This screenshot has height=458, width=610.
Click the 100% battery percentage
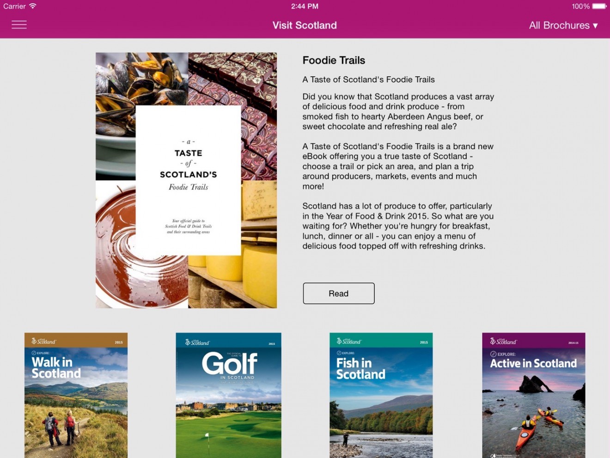click(x=580, y=6)
